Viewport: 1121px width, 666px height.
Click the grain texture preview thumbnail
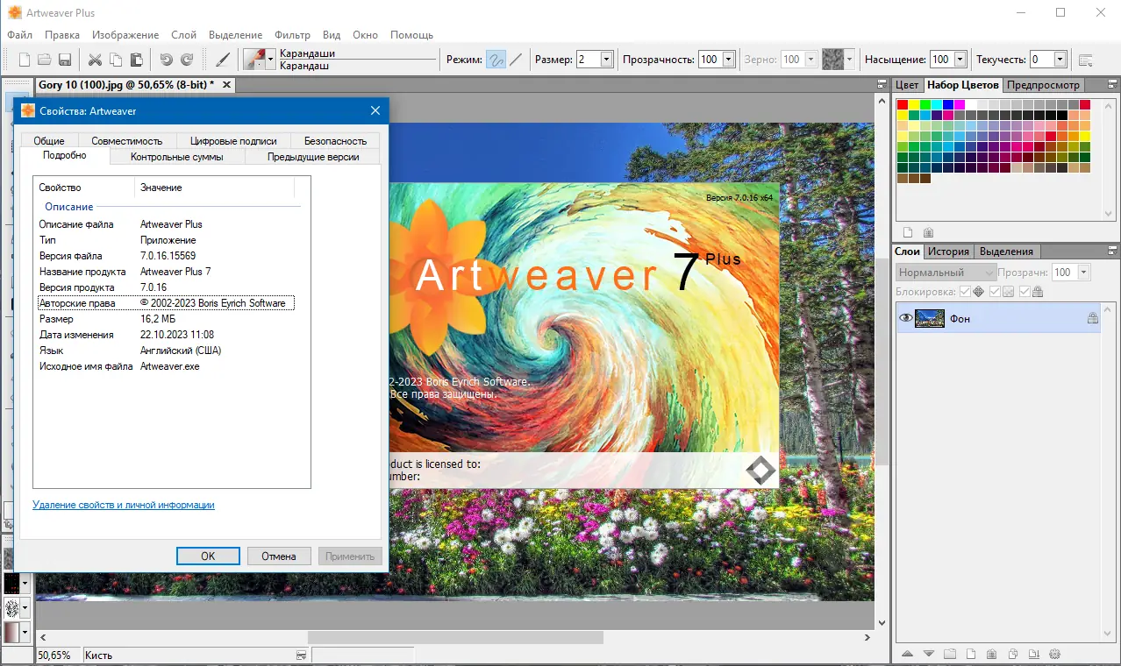tap(832, 60)
